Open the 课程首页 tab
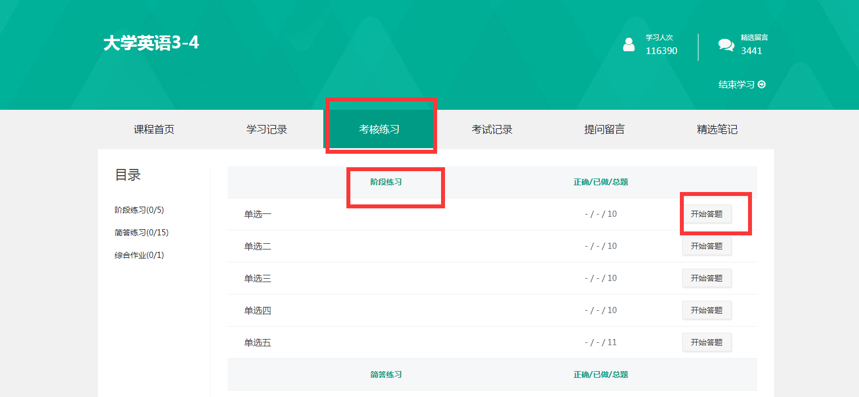The image size is (859, 397). pos(154,130)
